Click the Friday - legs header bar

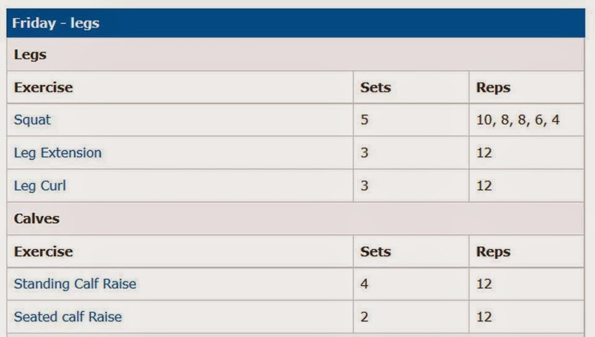[x=296, y=23]
